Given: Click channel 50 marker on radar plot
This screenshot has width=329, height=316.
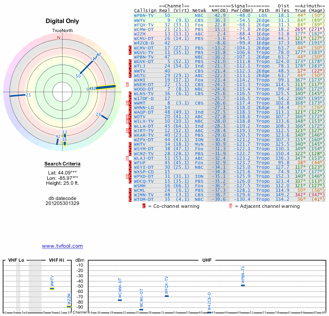Looking at the screenshot, I should (x=78, y=76).
